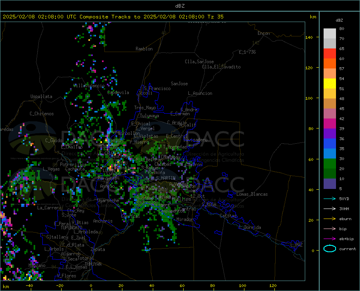Click the dBZ title at top
360x291 pixels.
click(180, 6)
